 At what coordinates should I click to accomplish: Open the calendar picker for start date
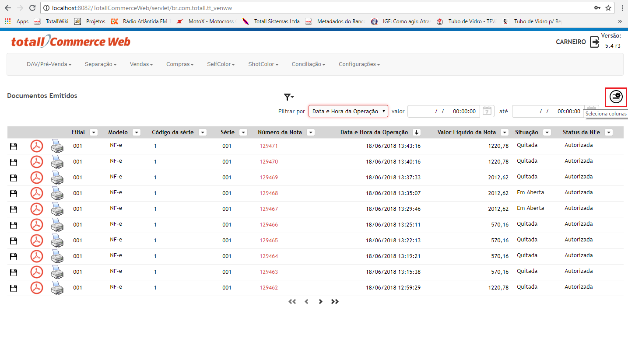tap(487, 111)
